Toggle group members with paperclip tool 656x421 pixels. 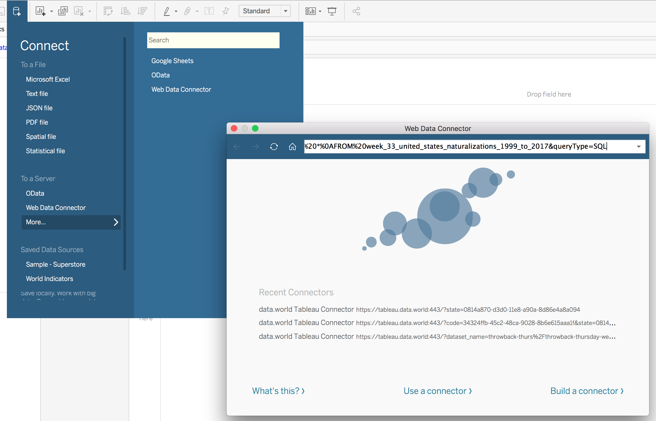pyautogui.click(x=187, y=11)
